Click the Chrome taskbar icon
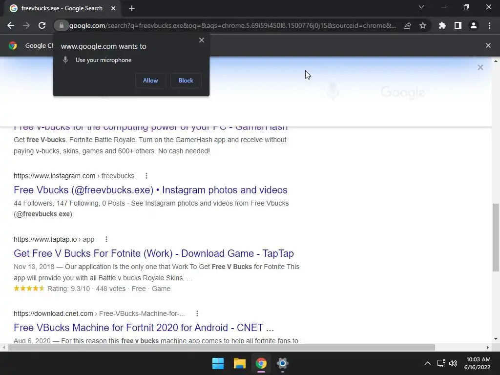The height and width of the screenshot is (375, 500). pyautogui.click(x=261, y=363)
